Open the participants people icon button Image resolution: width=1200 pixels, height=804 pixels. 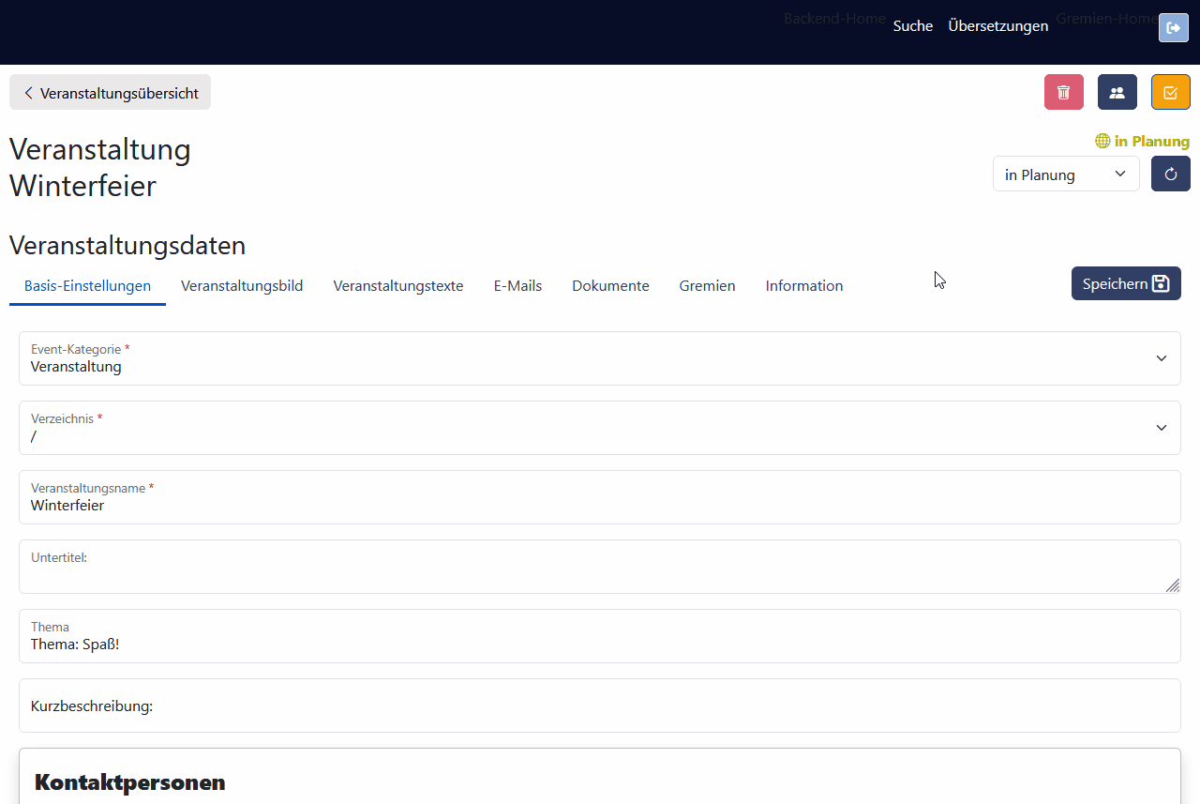(x=1117, y=93)
